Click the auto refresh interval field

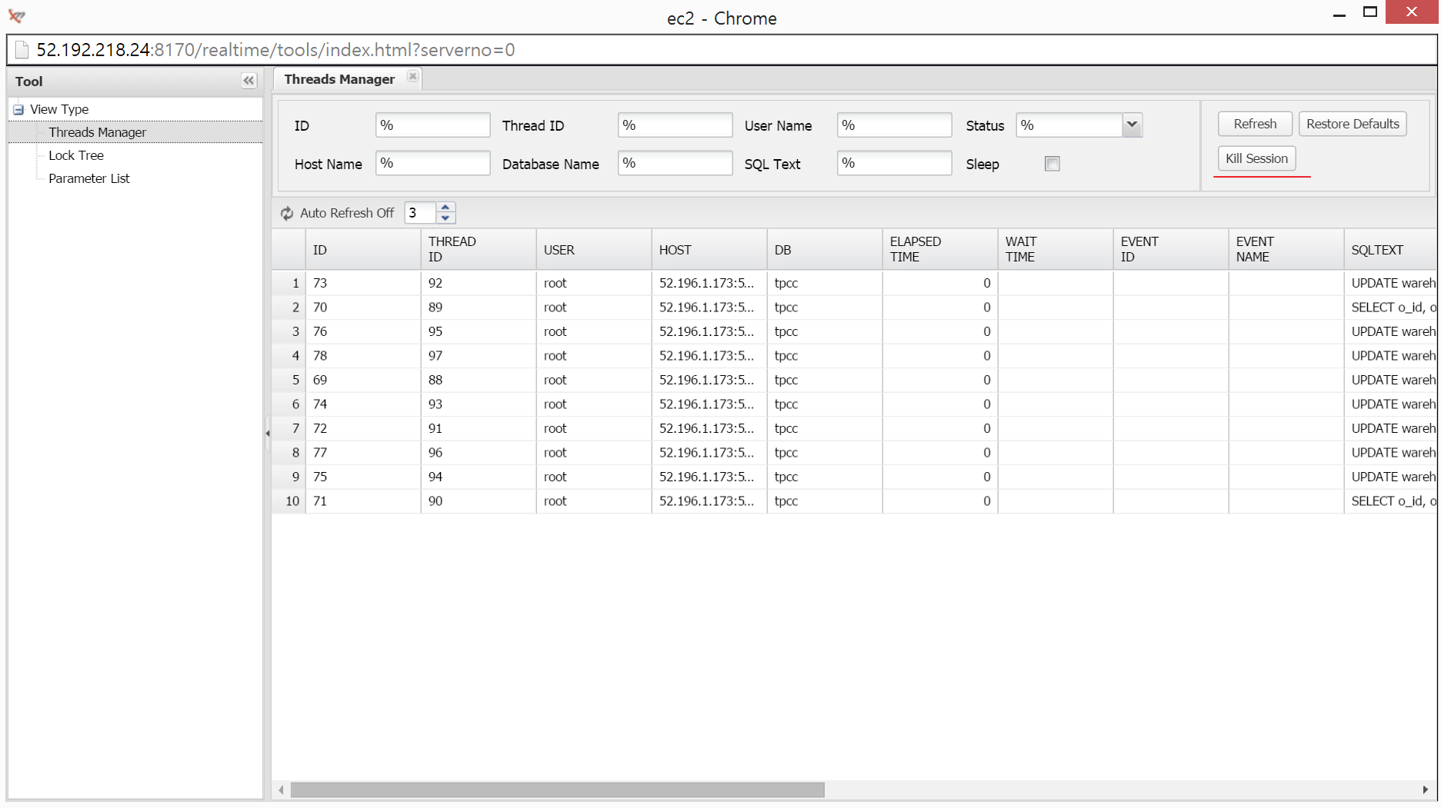point(421,213)
